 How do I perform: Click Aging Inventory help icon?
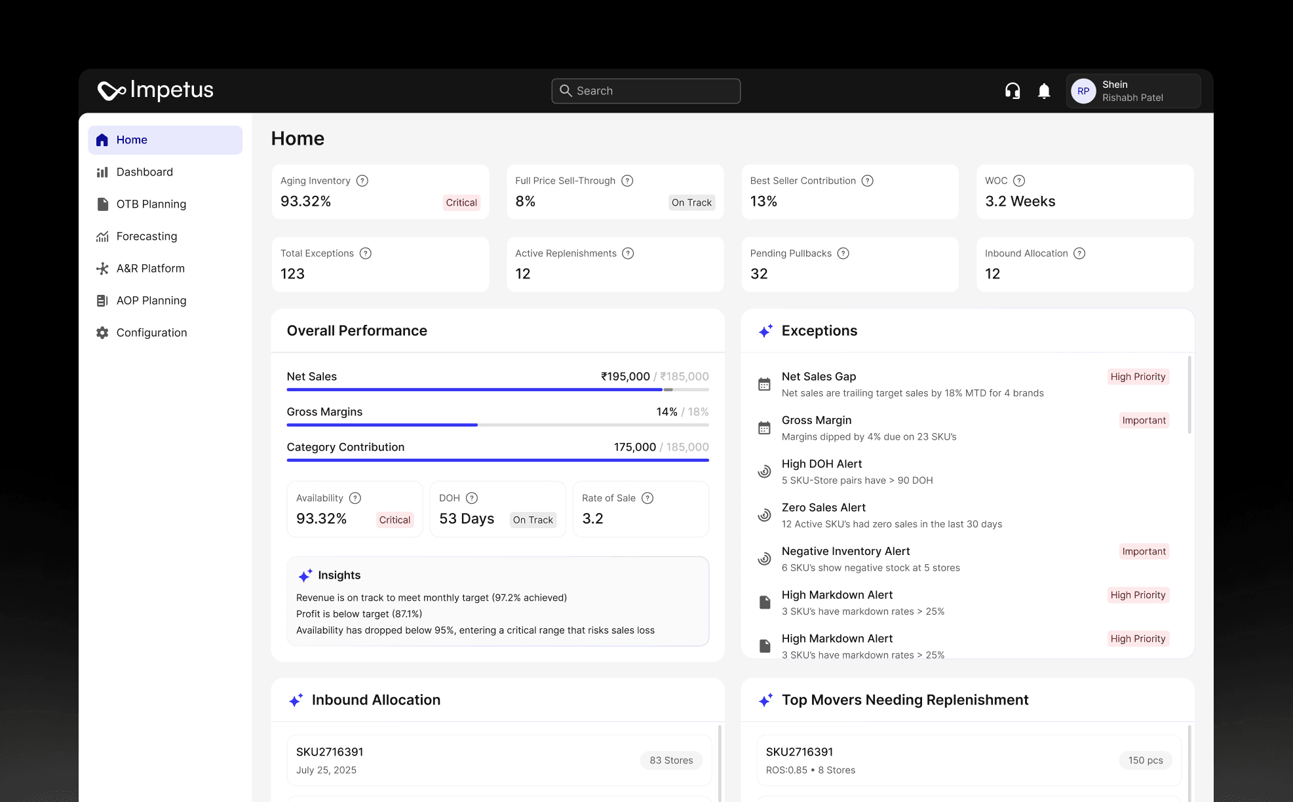click(x=362, y=181)
